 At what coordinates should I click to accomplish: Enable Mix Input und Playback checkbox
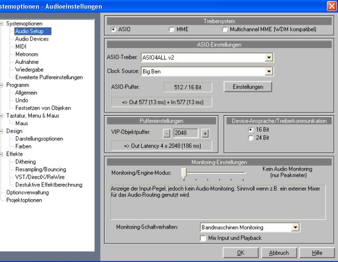point(203,238)
